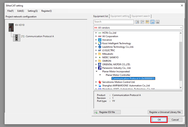The height and width of the screenshot is (127, 188).
Task: Select the Planar Motor Controller text
Action: tap(118, 75)
